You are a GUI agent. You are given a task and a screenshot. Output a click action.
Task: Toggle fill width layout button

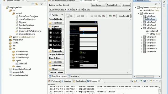(68, 16)
